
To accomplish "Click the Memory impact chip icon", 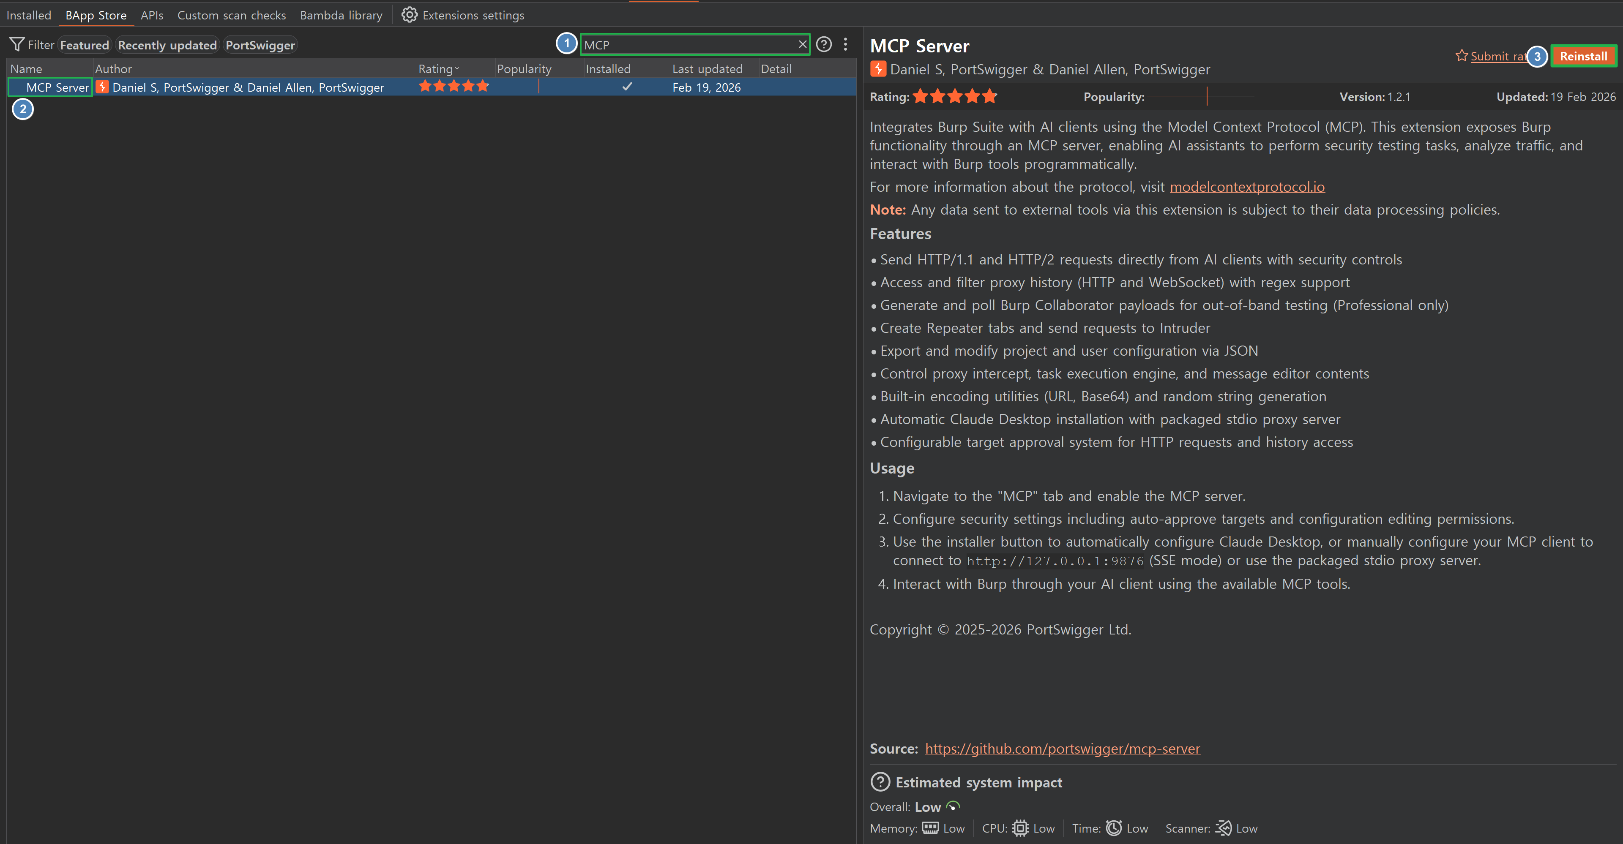I will 930,828.
